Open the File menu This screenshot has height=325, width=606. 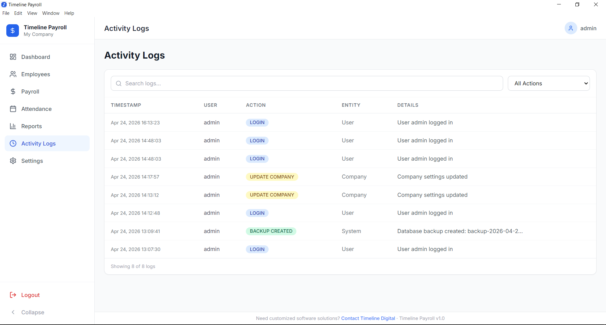click(6, 13)
